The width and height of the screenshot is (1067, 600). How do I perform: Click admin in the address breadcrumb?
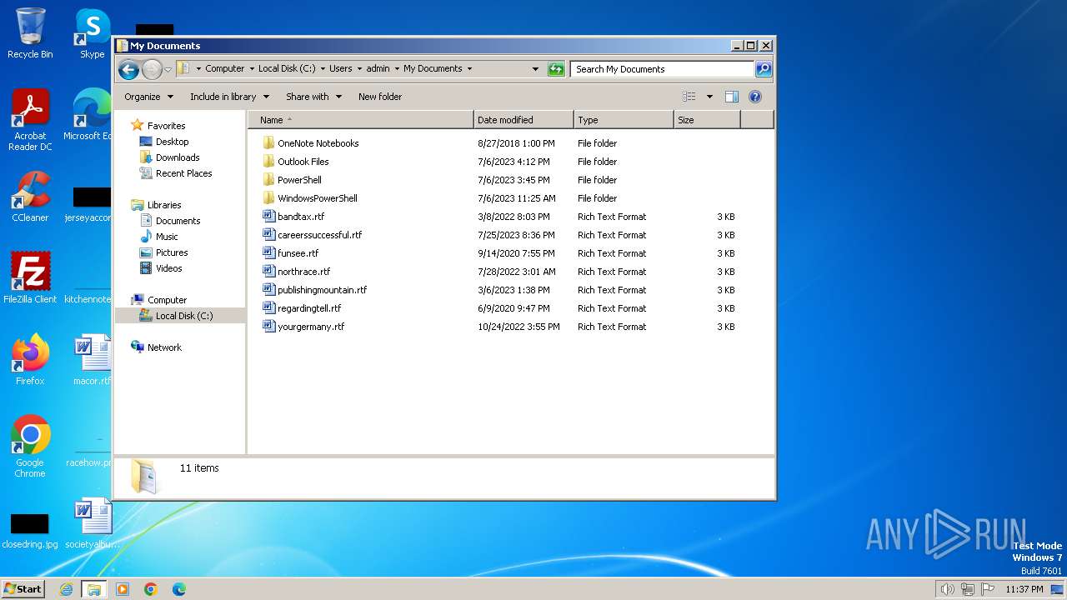coord(378,69)
